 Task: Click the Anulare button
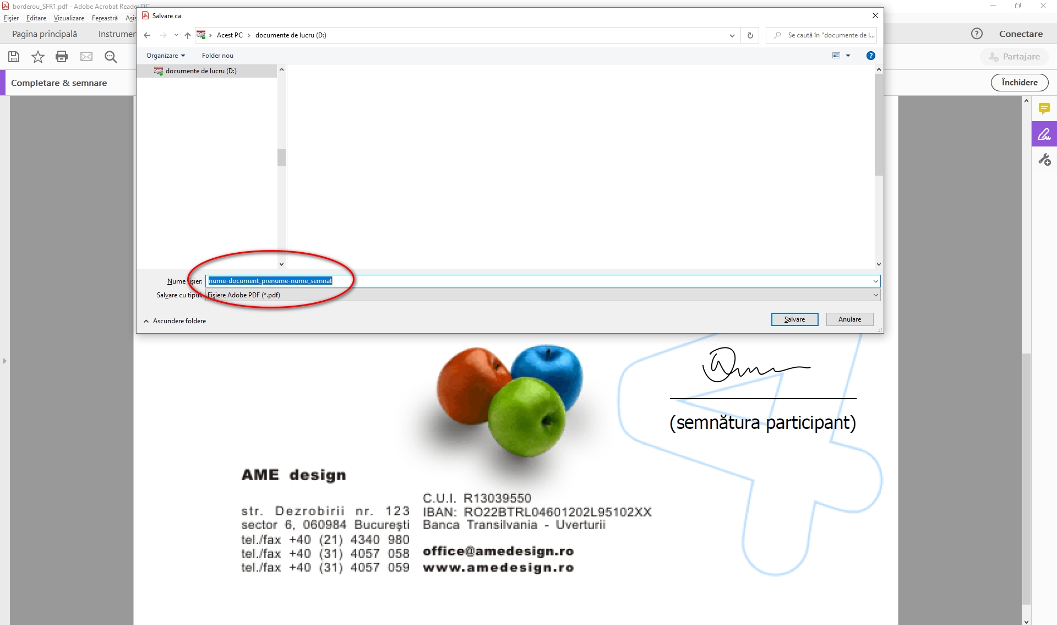(x=849, y=319)
